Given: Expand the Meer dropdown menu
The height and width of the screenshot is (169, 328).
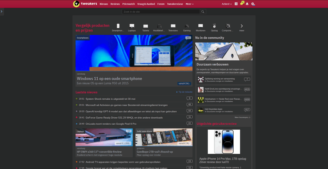Looking at the screenshot, I should [x=189, y=4].
